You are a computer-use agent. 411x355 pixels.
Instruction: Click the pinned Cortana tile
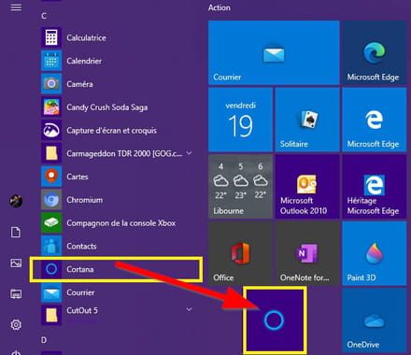[x=275, y=320]
